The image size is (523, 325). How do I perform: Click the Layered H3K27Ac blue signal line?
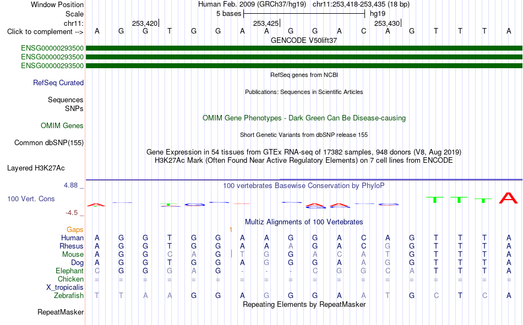pos(304,180)
